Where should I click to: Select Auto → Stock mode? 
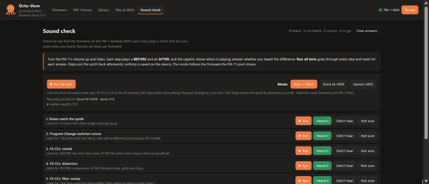(x=304, y=84)
